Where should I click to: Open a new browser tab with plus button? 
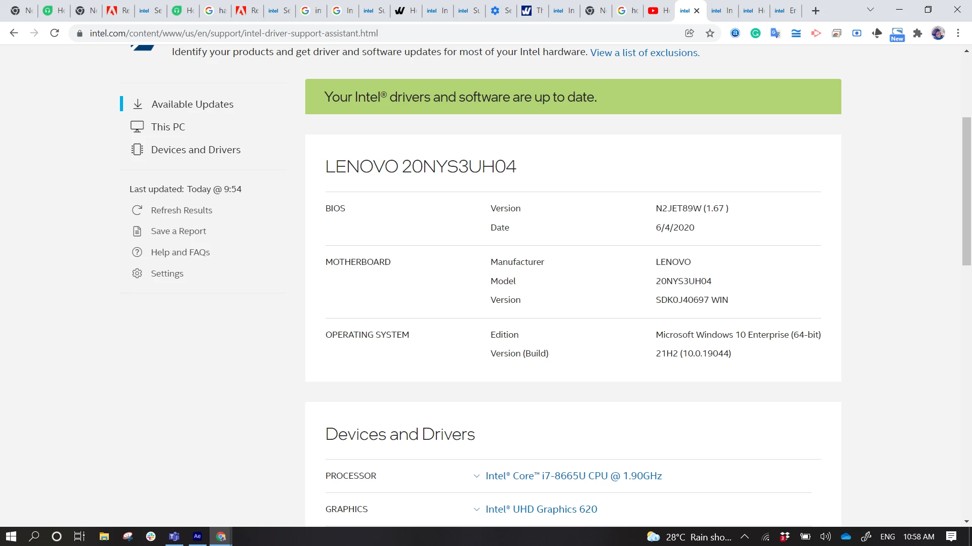(x=815, y=11)
